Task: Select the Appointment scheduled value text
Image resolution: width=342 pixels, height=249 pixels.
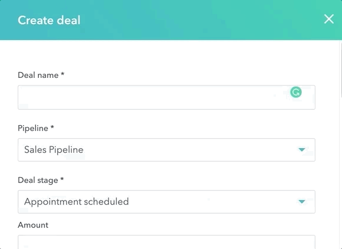Action: pos(76,202)
